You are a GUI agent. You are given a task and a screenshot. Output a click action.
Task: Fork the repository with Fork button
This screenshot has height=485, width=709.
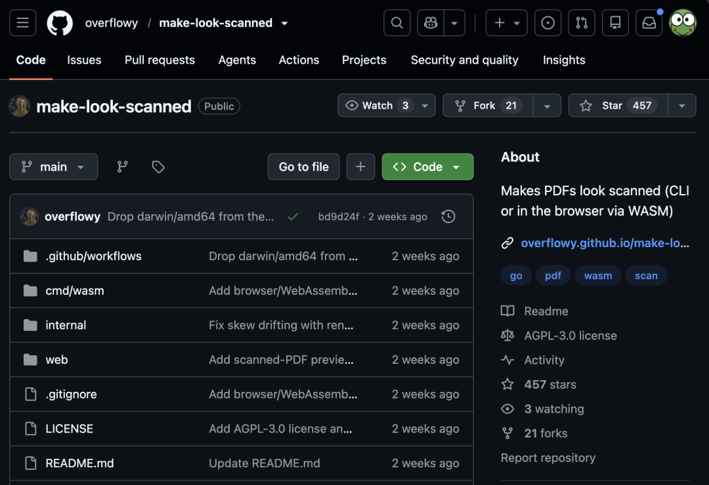(x=488, y=106)
